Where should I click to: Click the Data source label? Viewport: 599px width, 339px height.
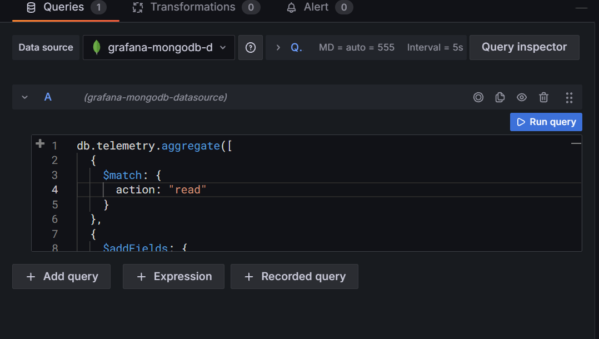[46, 47]
